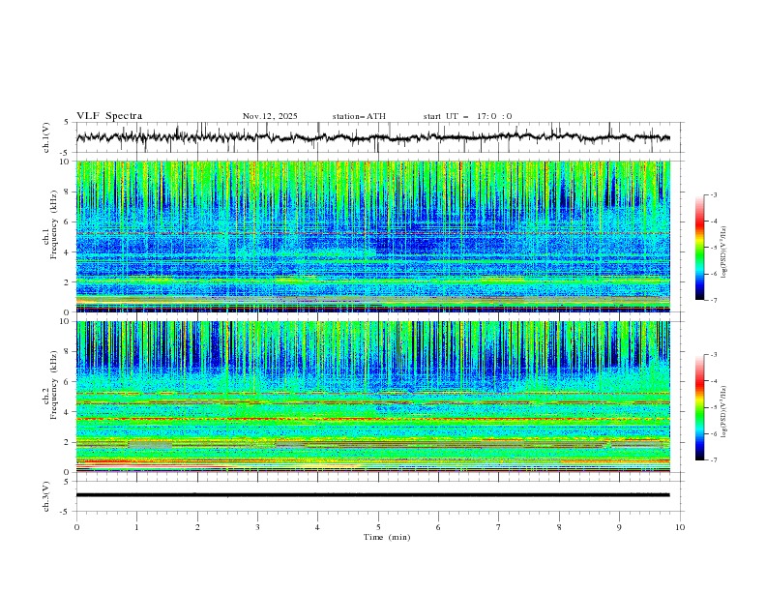Click the time axis tick label "6"
The width and height of the screenshot is (766, 592).
pos(438,527)
